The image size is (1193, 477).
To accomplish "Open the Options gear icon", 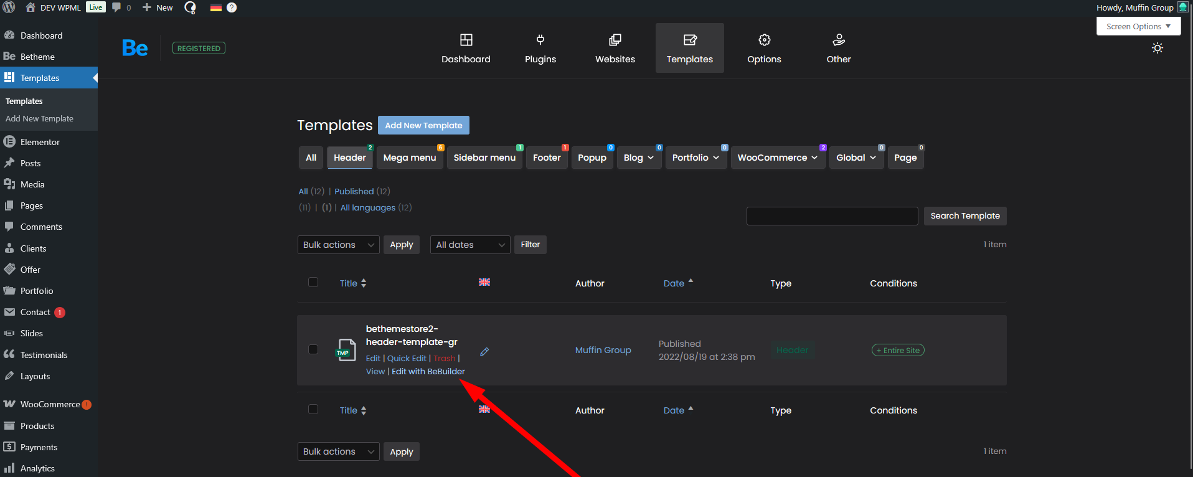I will click(x=764, y=40).
